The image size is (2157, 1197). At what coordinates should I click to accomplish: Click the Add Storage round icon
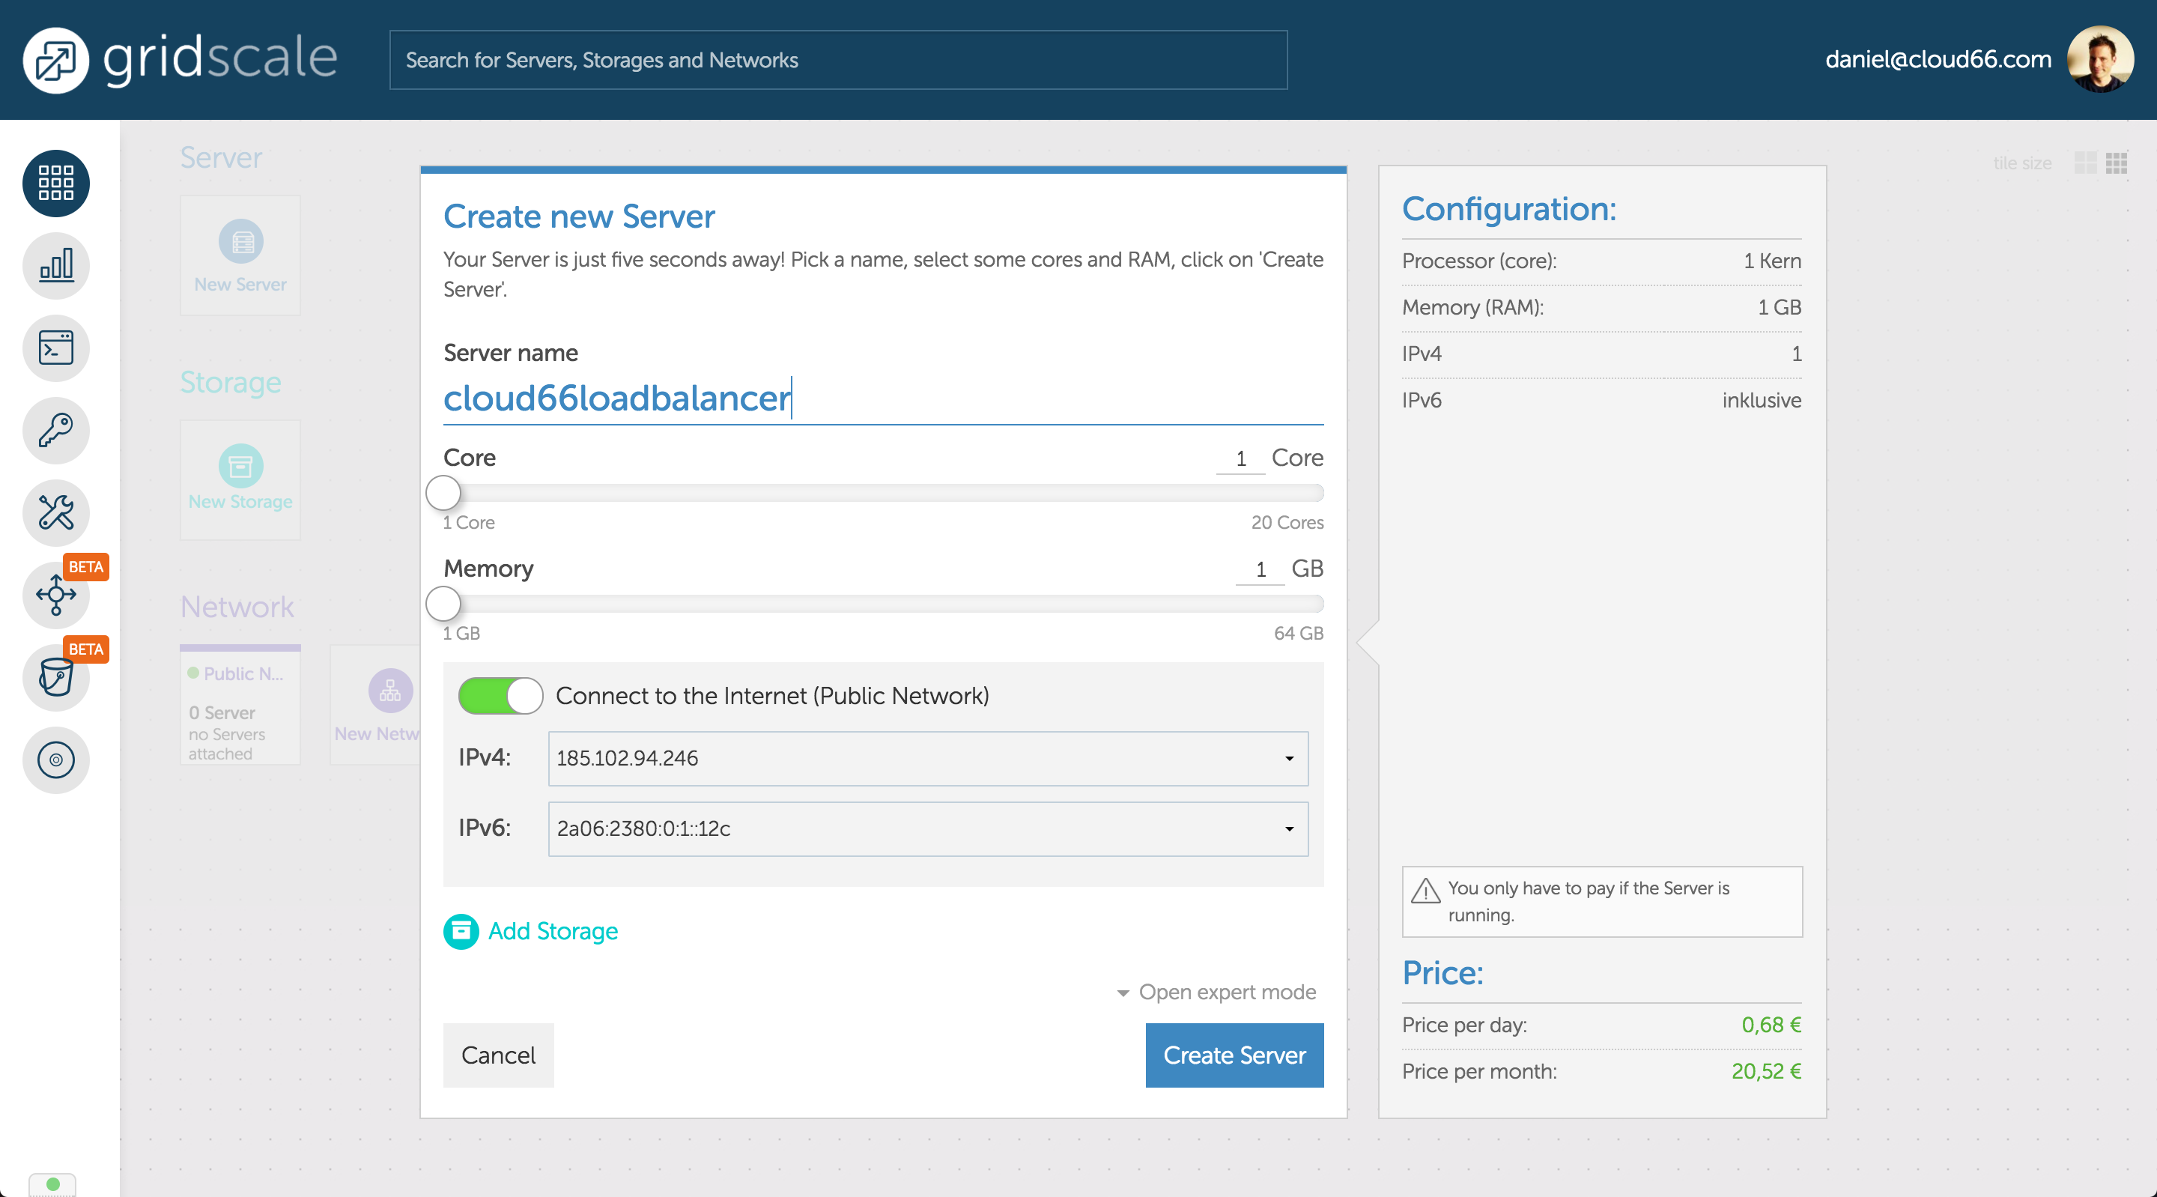coord(461,932)
